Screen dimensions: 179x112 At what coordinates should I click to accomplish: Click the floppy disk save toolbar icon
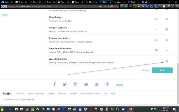coord(164,6)
